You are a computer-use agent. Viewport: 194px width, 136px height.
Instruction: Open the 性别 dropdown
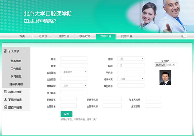pos(131,58)
